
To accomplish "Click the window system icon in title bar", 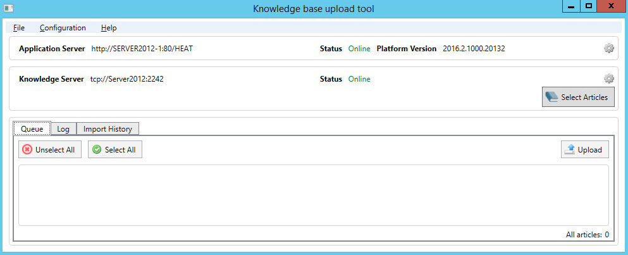I will pos(8,8).
